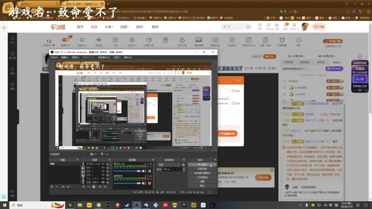Click 启动虚拟摄像机 button in OBS
Screen dimensions: 372x209
point(202,173)
